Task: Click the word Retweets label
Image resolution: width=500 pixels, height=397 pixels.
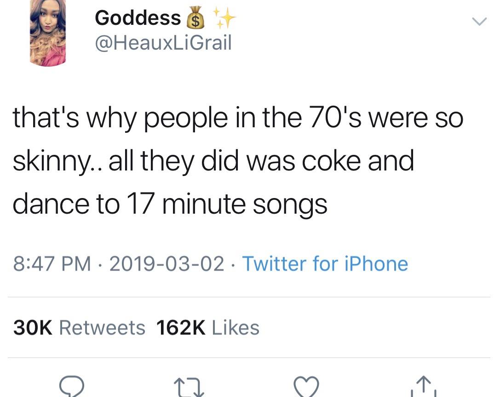Action: [102, 328]
